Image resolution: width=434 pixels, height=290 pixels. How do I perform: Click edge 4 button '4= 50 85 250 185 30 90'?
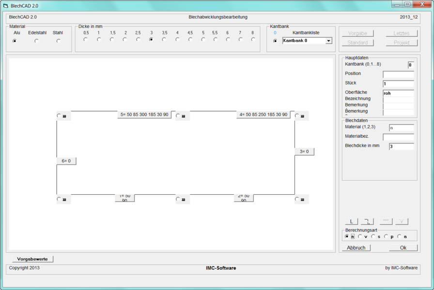[x=263, y=115]
